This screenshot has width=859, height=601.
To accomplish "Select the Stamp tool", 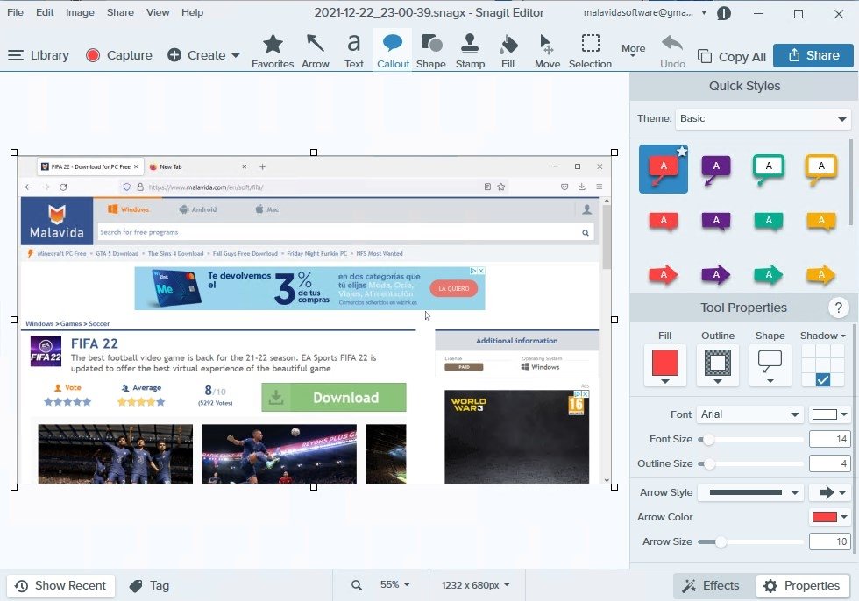I will click(470, 51).
